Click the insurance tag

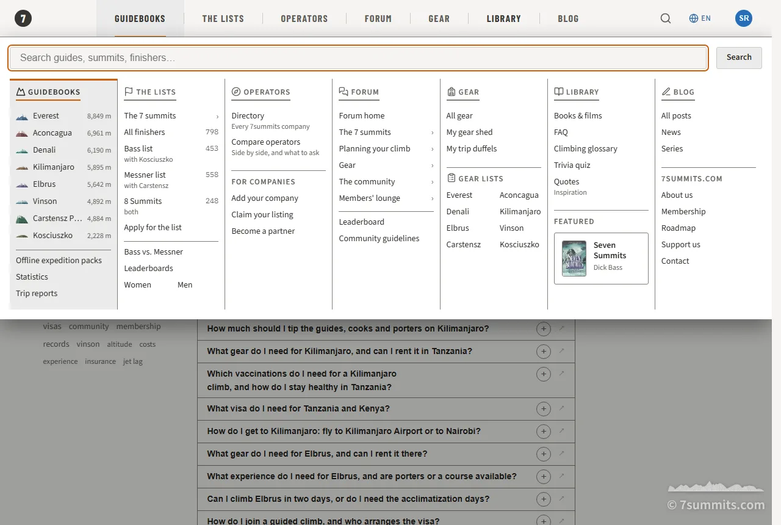tap(100, 361)
